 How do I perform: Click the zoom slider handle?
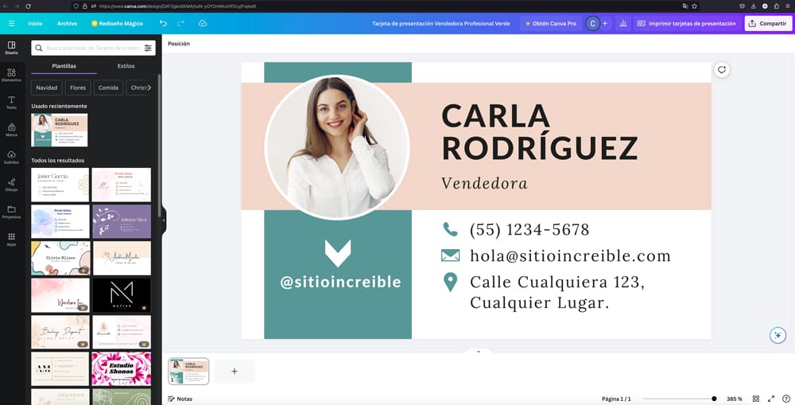pyautogui.click(x=714, y=399)
